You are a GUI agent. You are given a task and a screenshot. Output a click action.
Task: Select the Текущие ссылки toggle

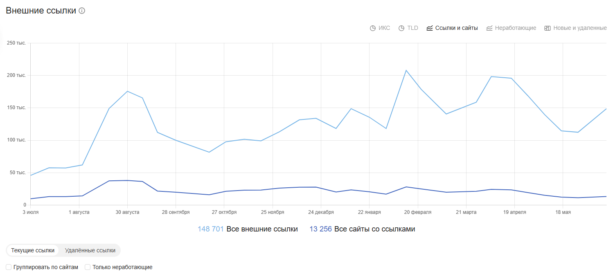[33, 250]
